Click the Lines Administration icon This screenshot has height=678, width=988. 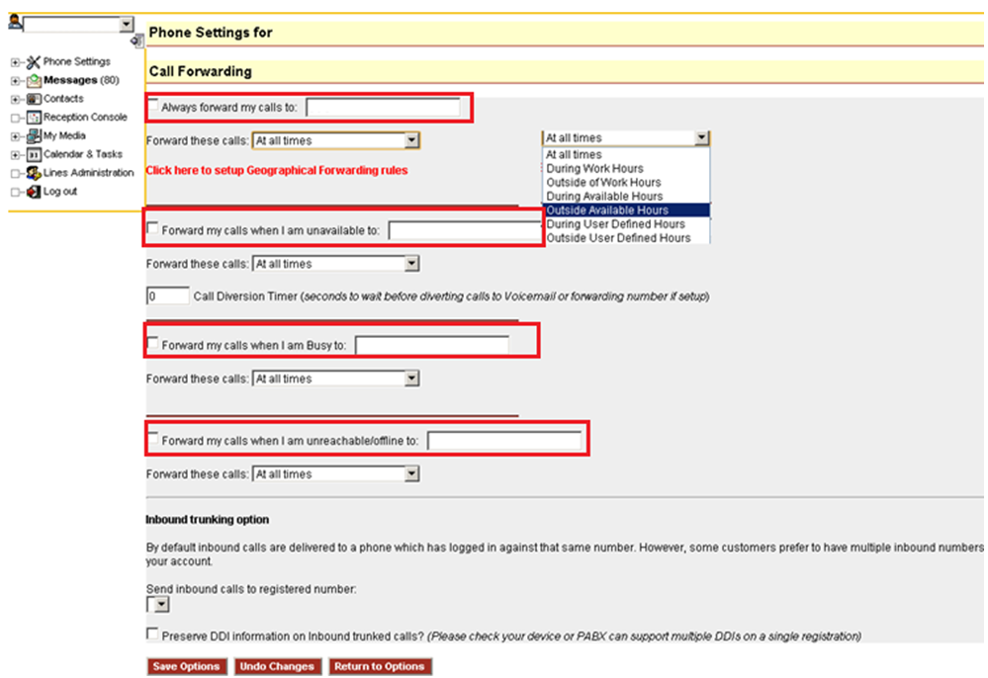[34, 173]
